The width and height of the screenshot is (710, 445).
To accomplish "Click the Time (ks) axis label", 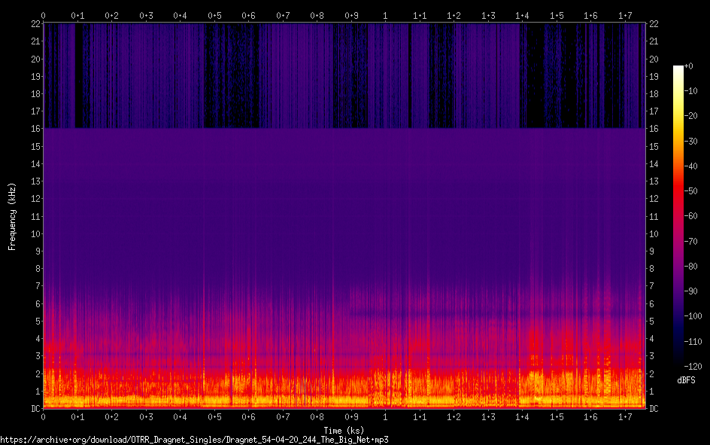I will coord(343,429).
